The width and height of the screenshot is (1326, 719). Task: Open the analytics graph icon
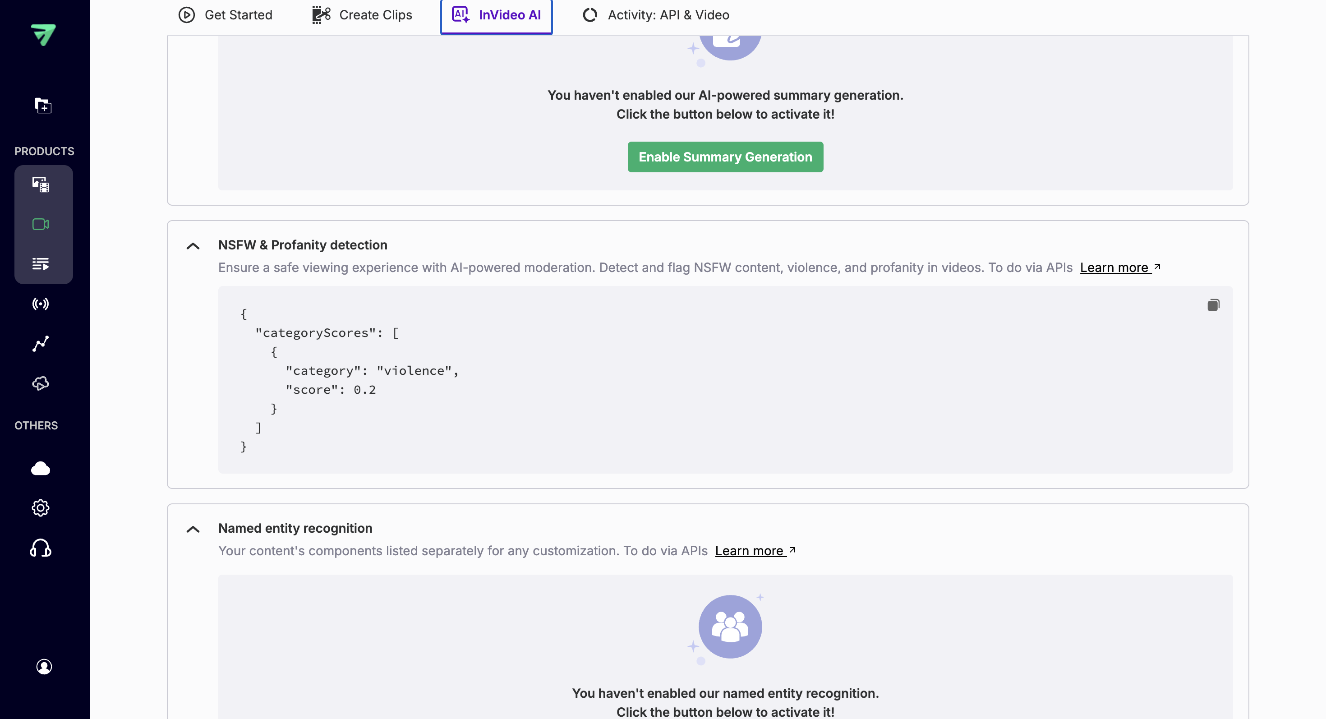coord(41,343)
